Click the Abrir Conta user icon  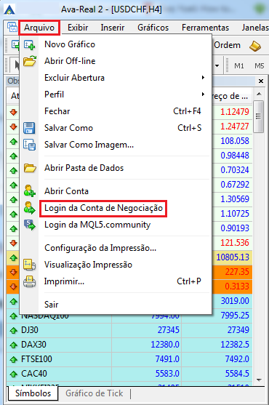(x=29, y=191)
